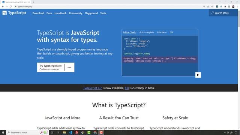The height and width of the screenshot is (135, 240).
Task: Click the dark square extension icon
Action: click(217, 7)
